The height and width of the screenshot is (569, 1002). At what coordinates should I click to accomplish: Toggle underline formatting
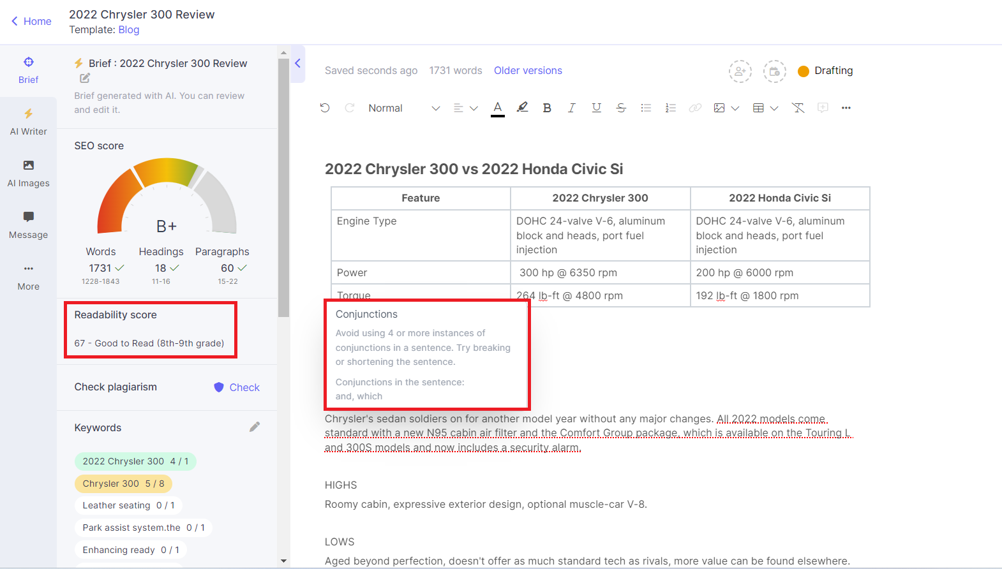click(x=596, y=108)
